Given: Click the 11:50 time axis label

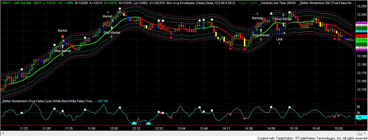Looking at the screenshot, I should [x=91, y=128].
